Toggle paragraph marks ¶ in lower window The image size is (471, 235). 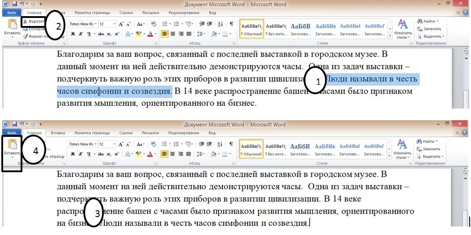pyautogui.click(x=231, y=144)
